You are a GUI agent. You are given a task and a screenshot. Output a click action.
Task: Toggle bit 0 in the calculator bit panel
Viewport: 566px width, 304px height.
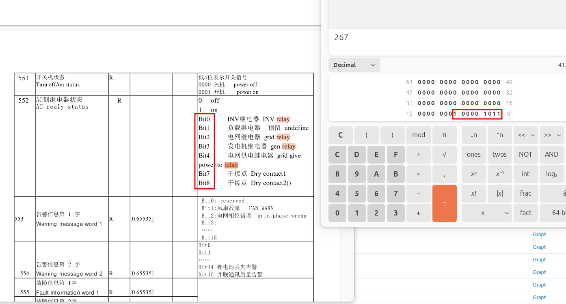(x=499, y=114)
